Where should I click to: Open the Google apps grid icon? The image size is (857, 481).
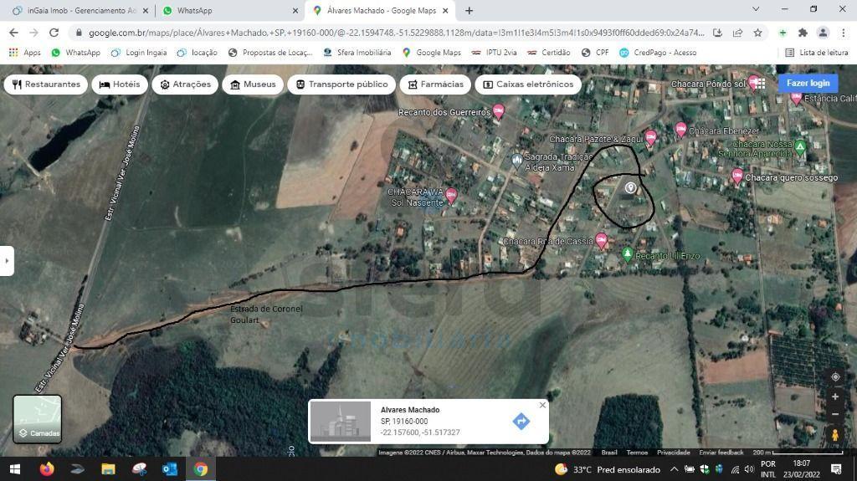pyautogui.click(x=758, y=83)
